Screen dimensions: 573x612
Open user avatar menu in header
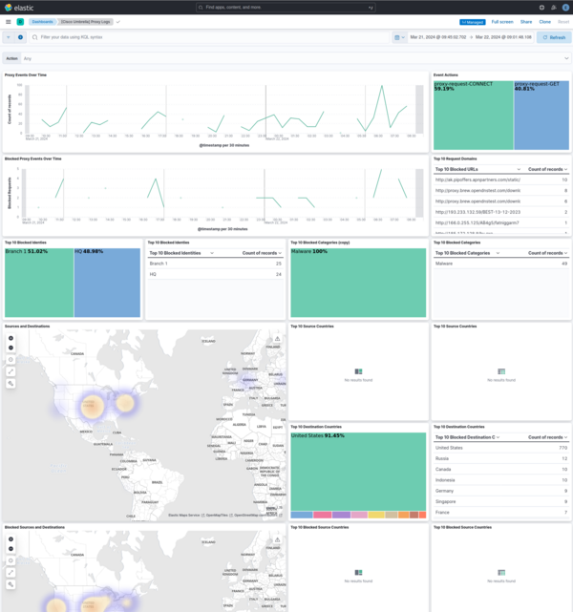(566, 7)
